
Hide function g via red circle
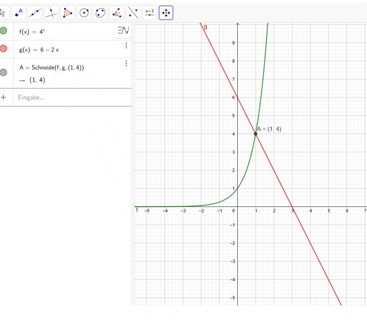click(x=3, y=48)
